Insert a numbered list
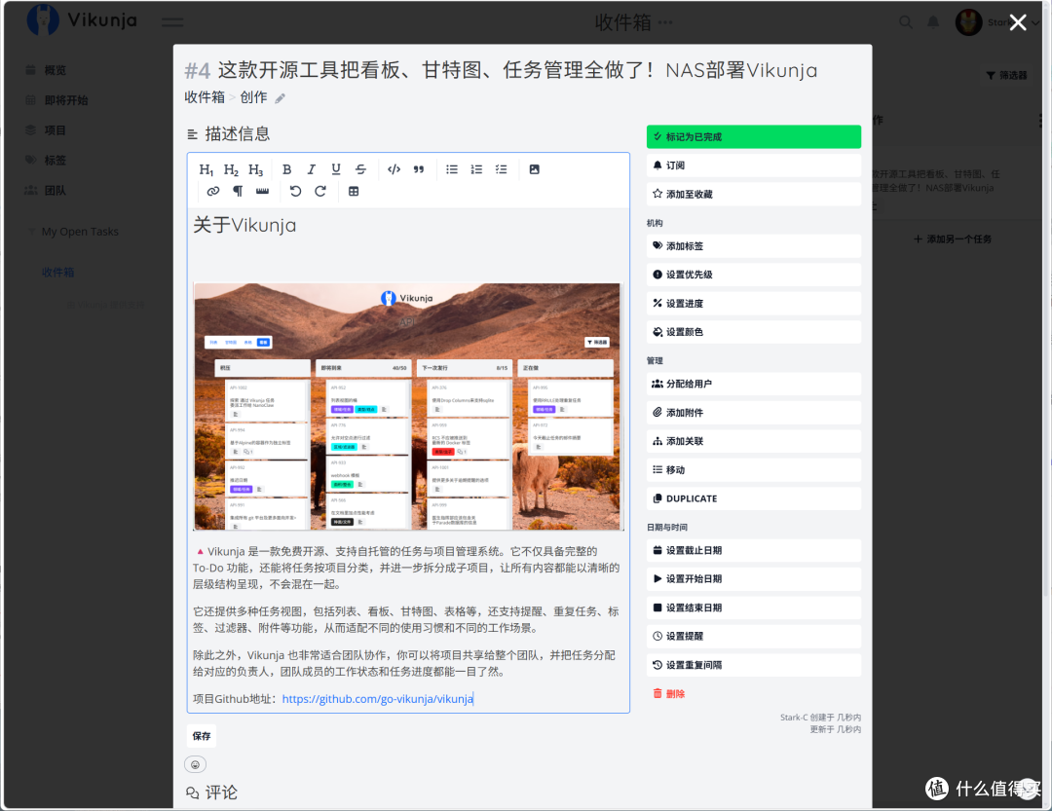 476,169
